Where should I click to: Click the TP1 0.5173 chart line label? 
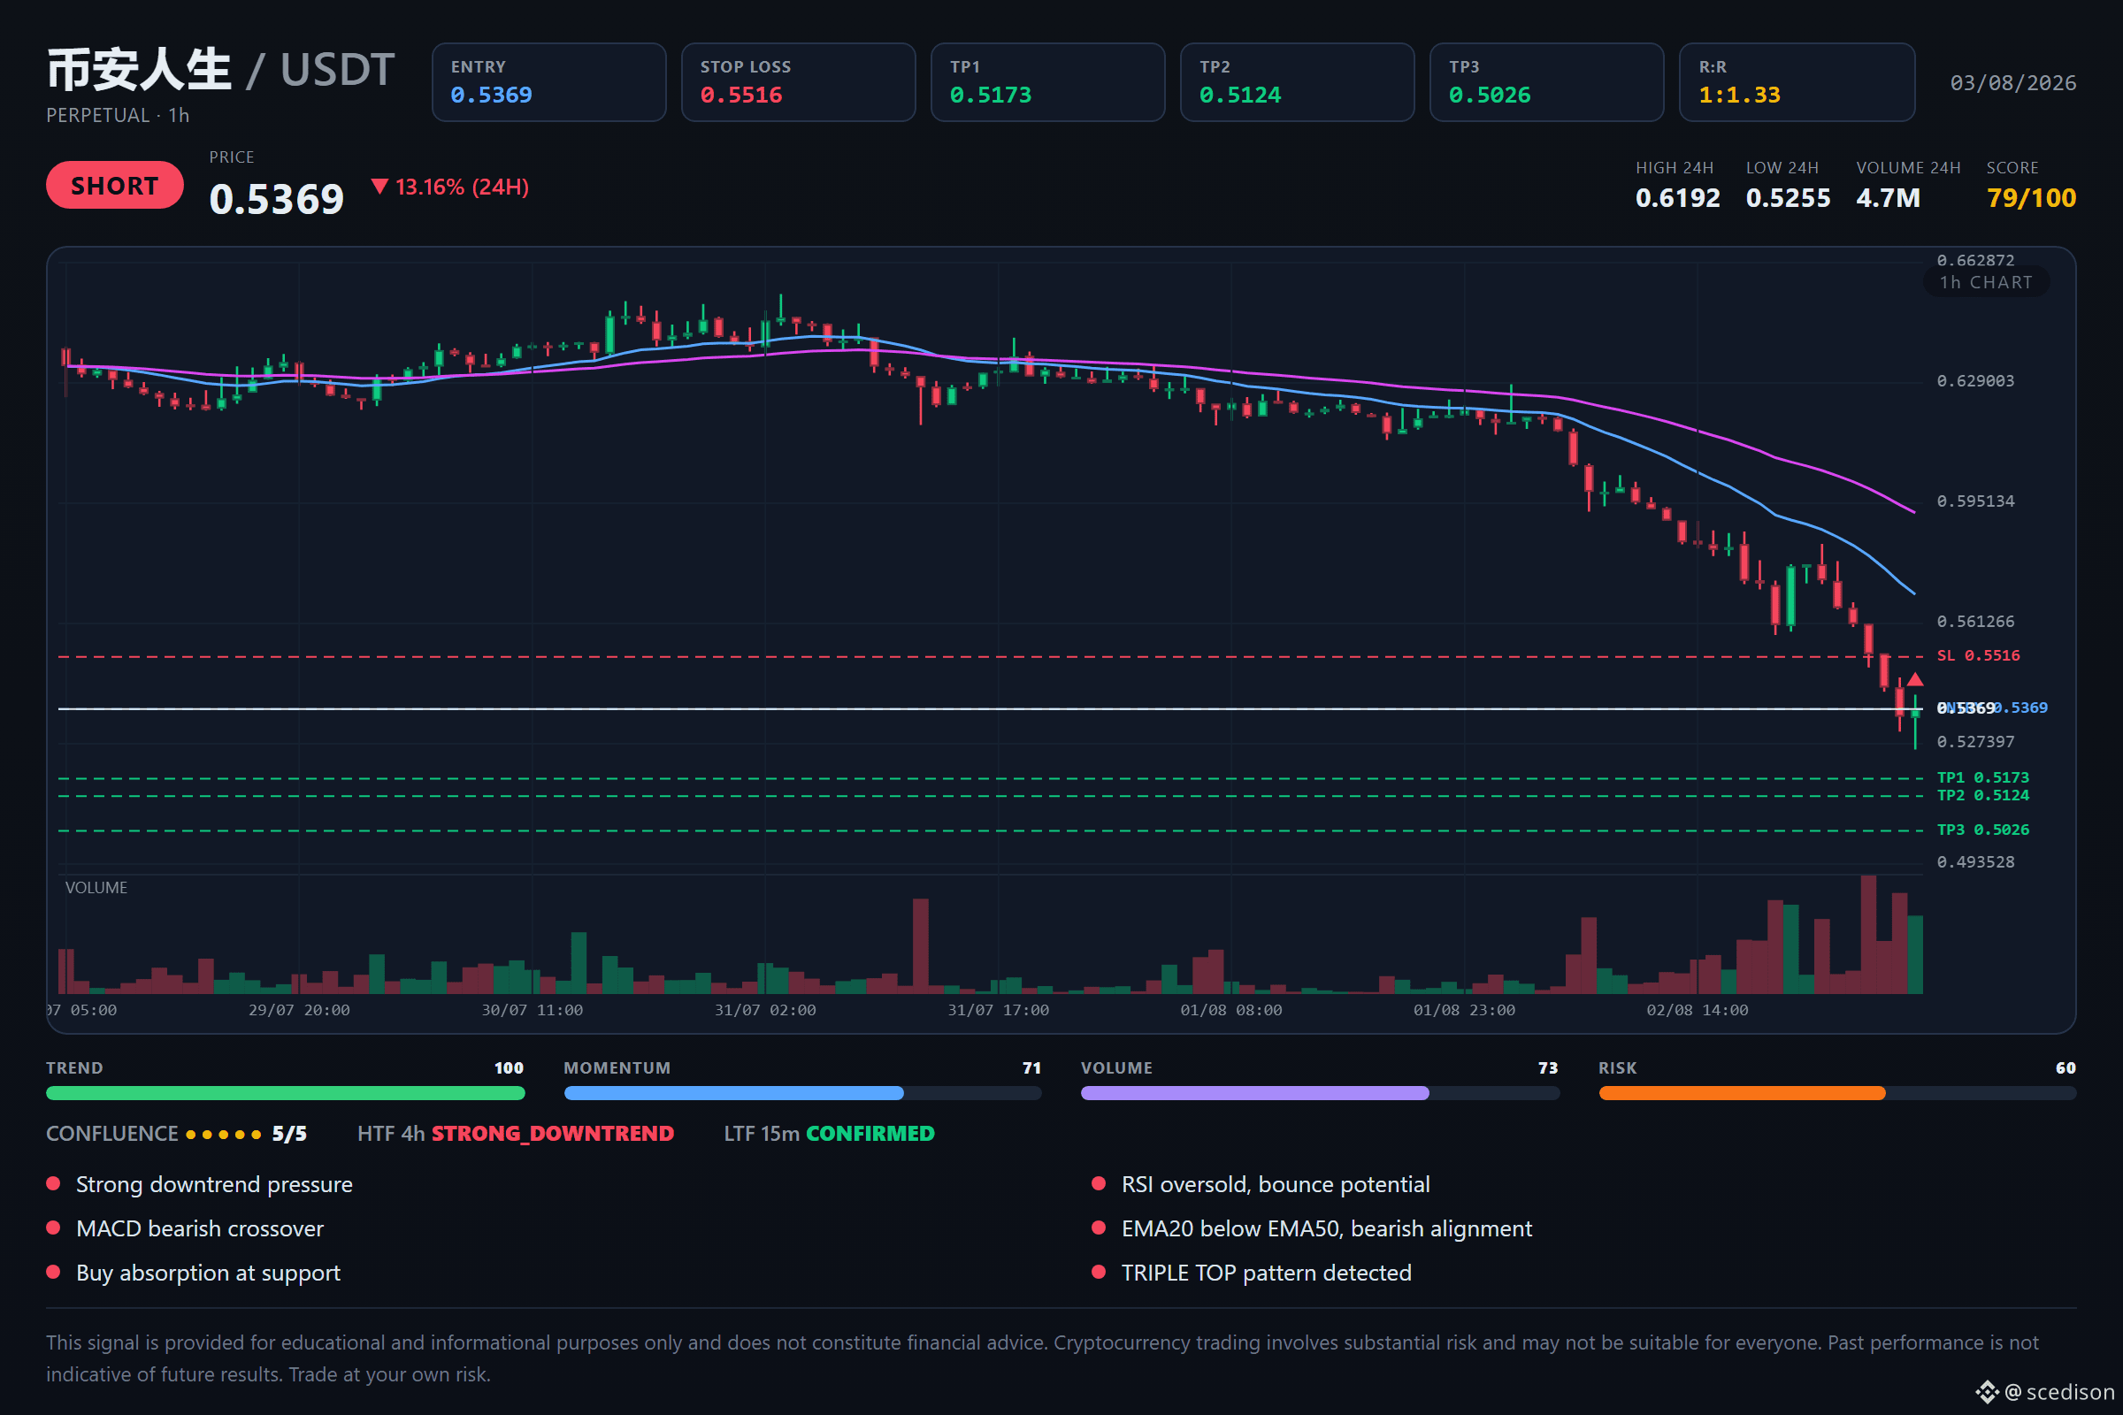1982,778
